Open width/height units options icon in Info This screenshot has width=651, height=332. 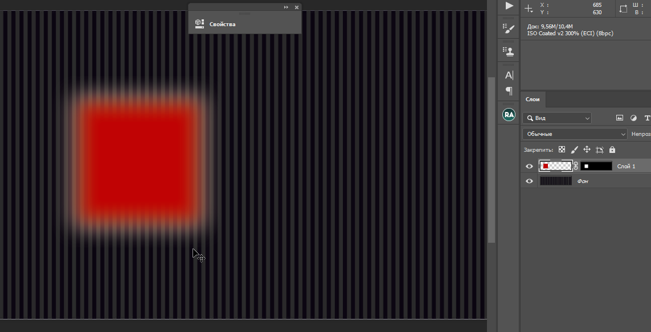click(623, 9)
